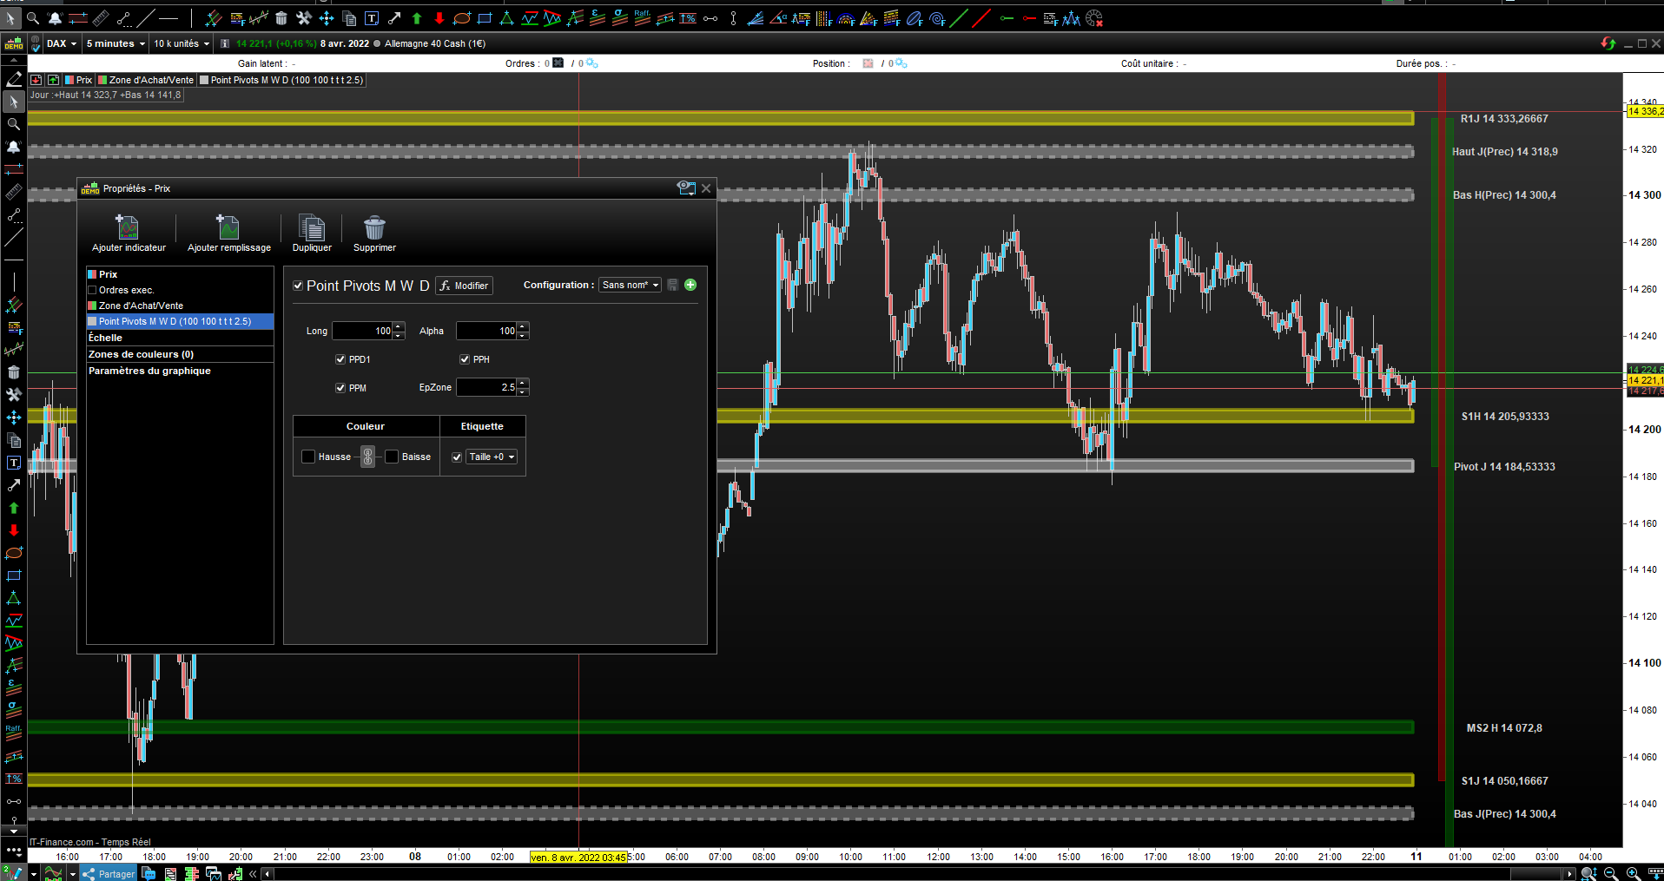This screenshot has width=1664, height=881.
Task: Select Prix item in properties list
Action: pos(180,274)
